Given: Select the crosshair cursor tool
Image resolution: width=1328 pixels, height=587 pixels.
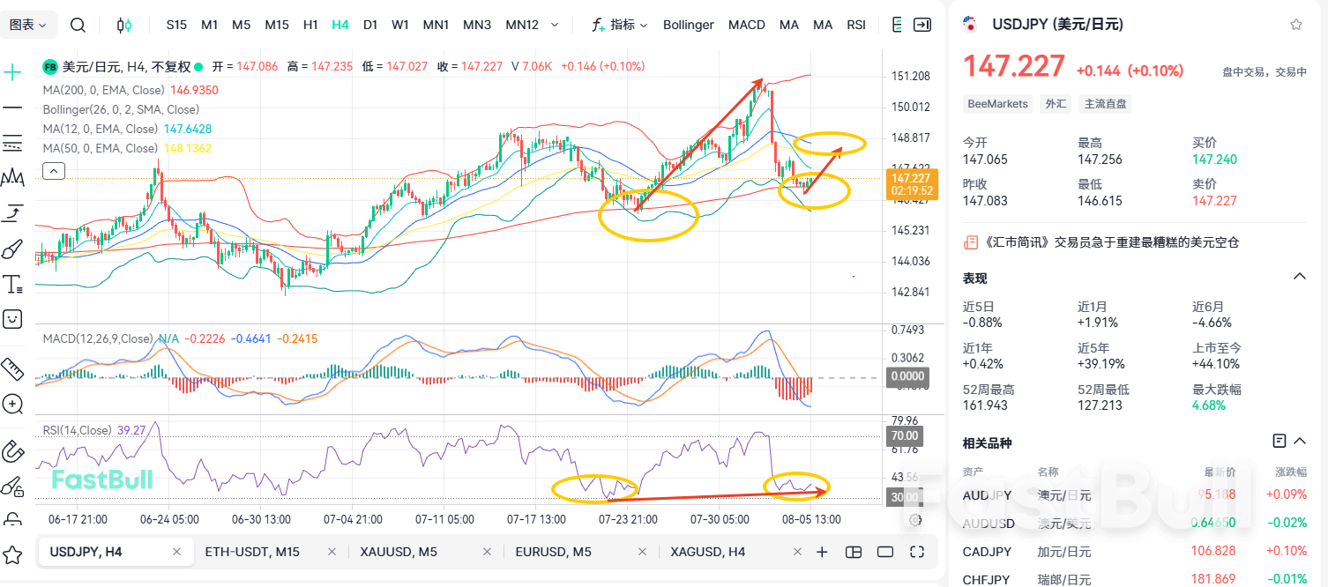Looking at the screenshot, I should point(12,71).
